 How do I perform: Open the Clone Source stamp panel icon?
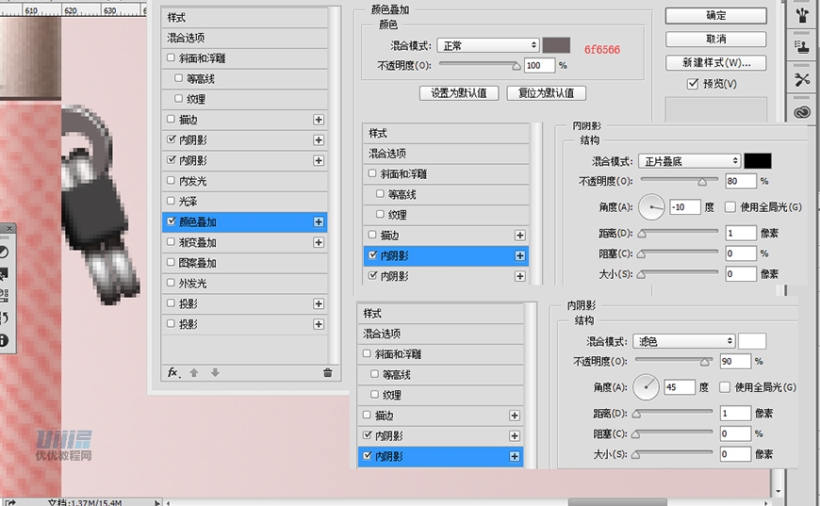coord(802,47)
